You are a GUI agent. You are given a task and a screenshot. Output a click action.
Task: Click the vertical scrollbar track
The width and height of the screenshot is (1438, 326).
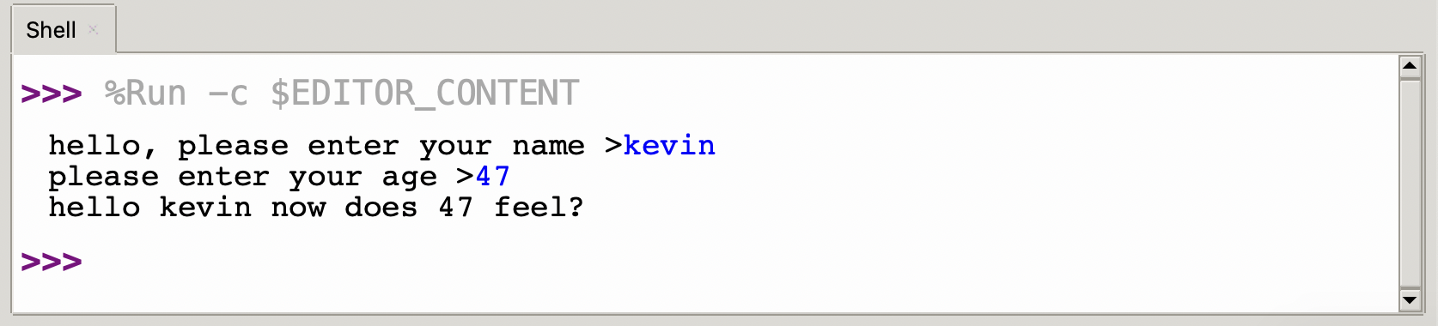click(x=1410, y=183)
